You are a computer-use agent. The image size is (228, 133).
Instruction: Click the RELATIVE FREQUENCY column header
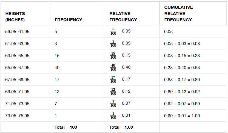pyautogui.click(x=123, y=17)
